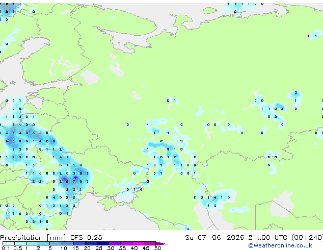Viewport: 323px width, 250px height.
Task: Pick the legend swatch between 0.5 and 1
Action: [x=20, y=243]
